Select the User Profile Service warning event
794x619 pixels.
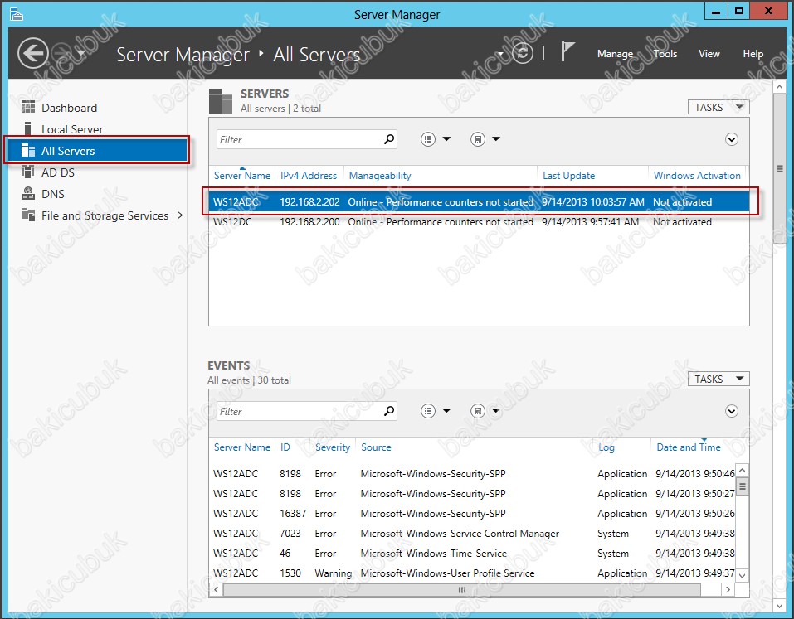click(x=472, y=573)
